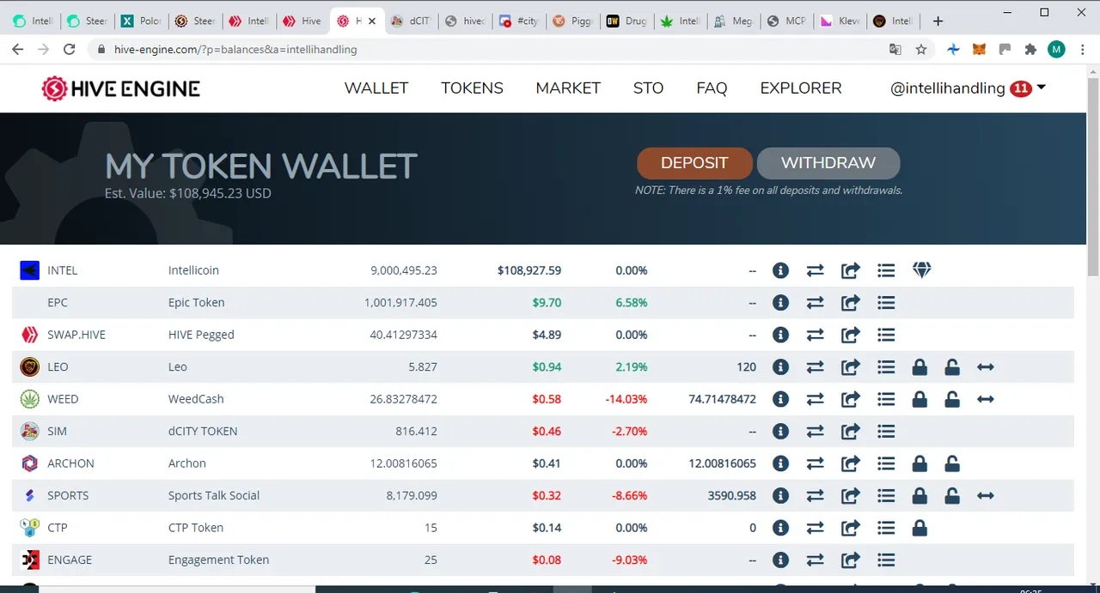View INTEL transaction history list icon
The height and width of the screenshot is (593, 1100).
click(886, 270)
